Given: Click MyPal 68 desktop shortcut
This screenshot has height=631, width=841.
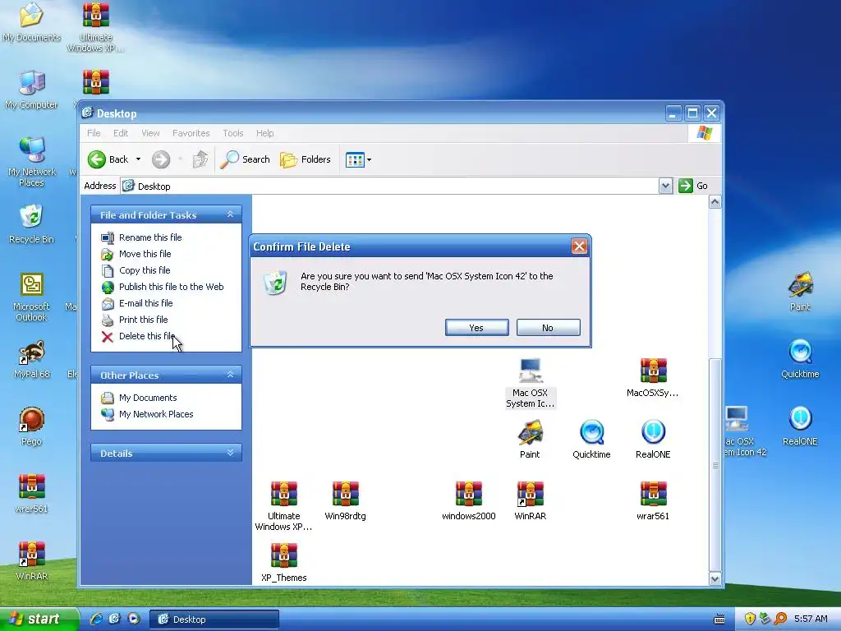Looking at the screenshot, I should 31,359.
